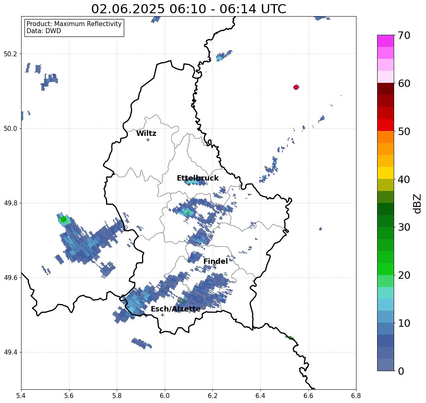Click the longitude tick label 5.6
The image size is (426, 403).
[69, 396]
